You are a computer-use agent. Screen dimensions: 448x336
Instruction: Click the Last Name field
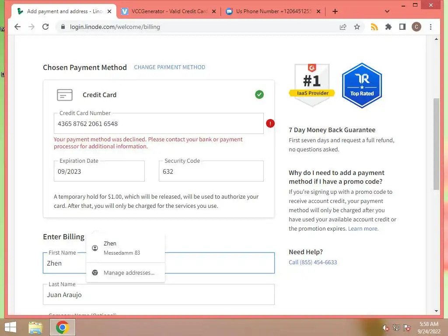click(x=158, y=294)
